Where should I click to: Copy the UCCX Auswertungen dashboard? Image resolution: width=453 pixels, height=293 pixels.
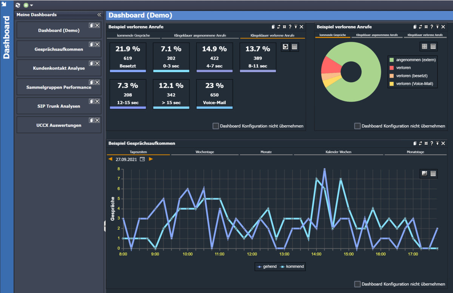click(91, 120)
